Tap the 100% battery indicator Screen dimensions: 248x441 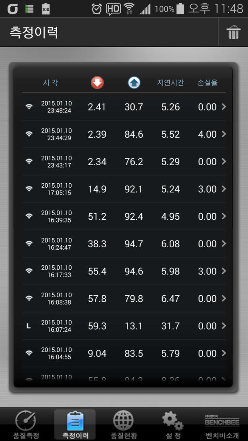click(169, 9)
